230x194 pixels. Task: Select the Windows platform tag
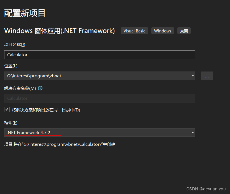coord(162,31)
